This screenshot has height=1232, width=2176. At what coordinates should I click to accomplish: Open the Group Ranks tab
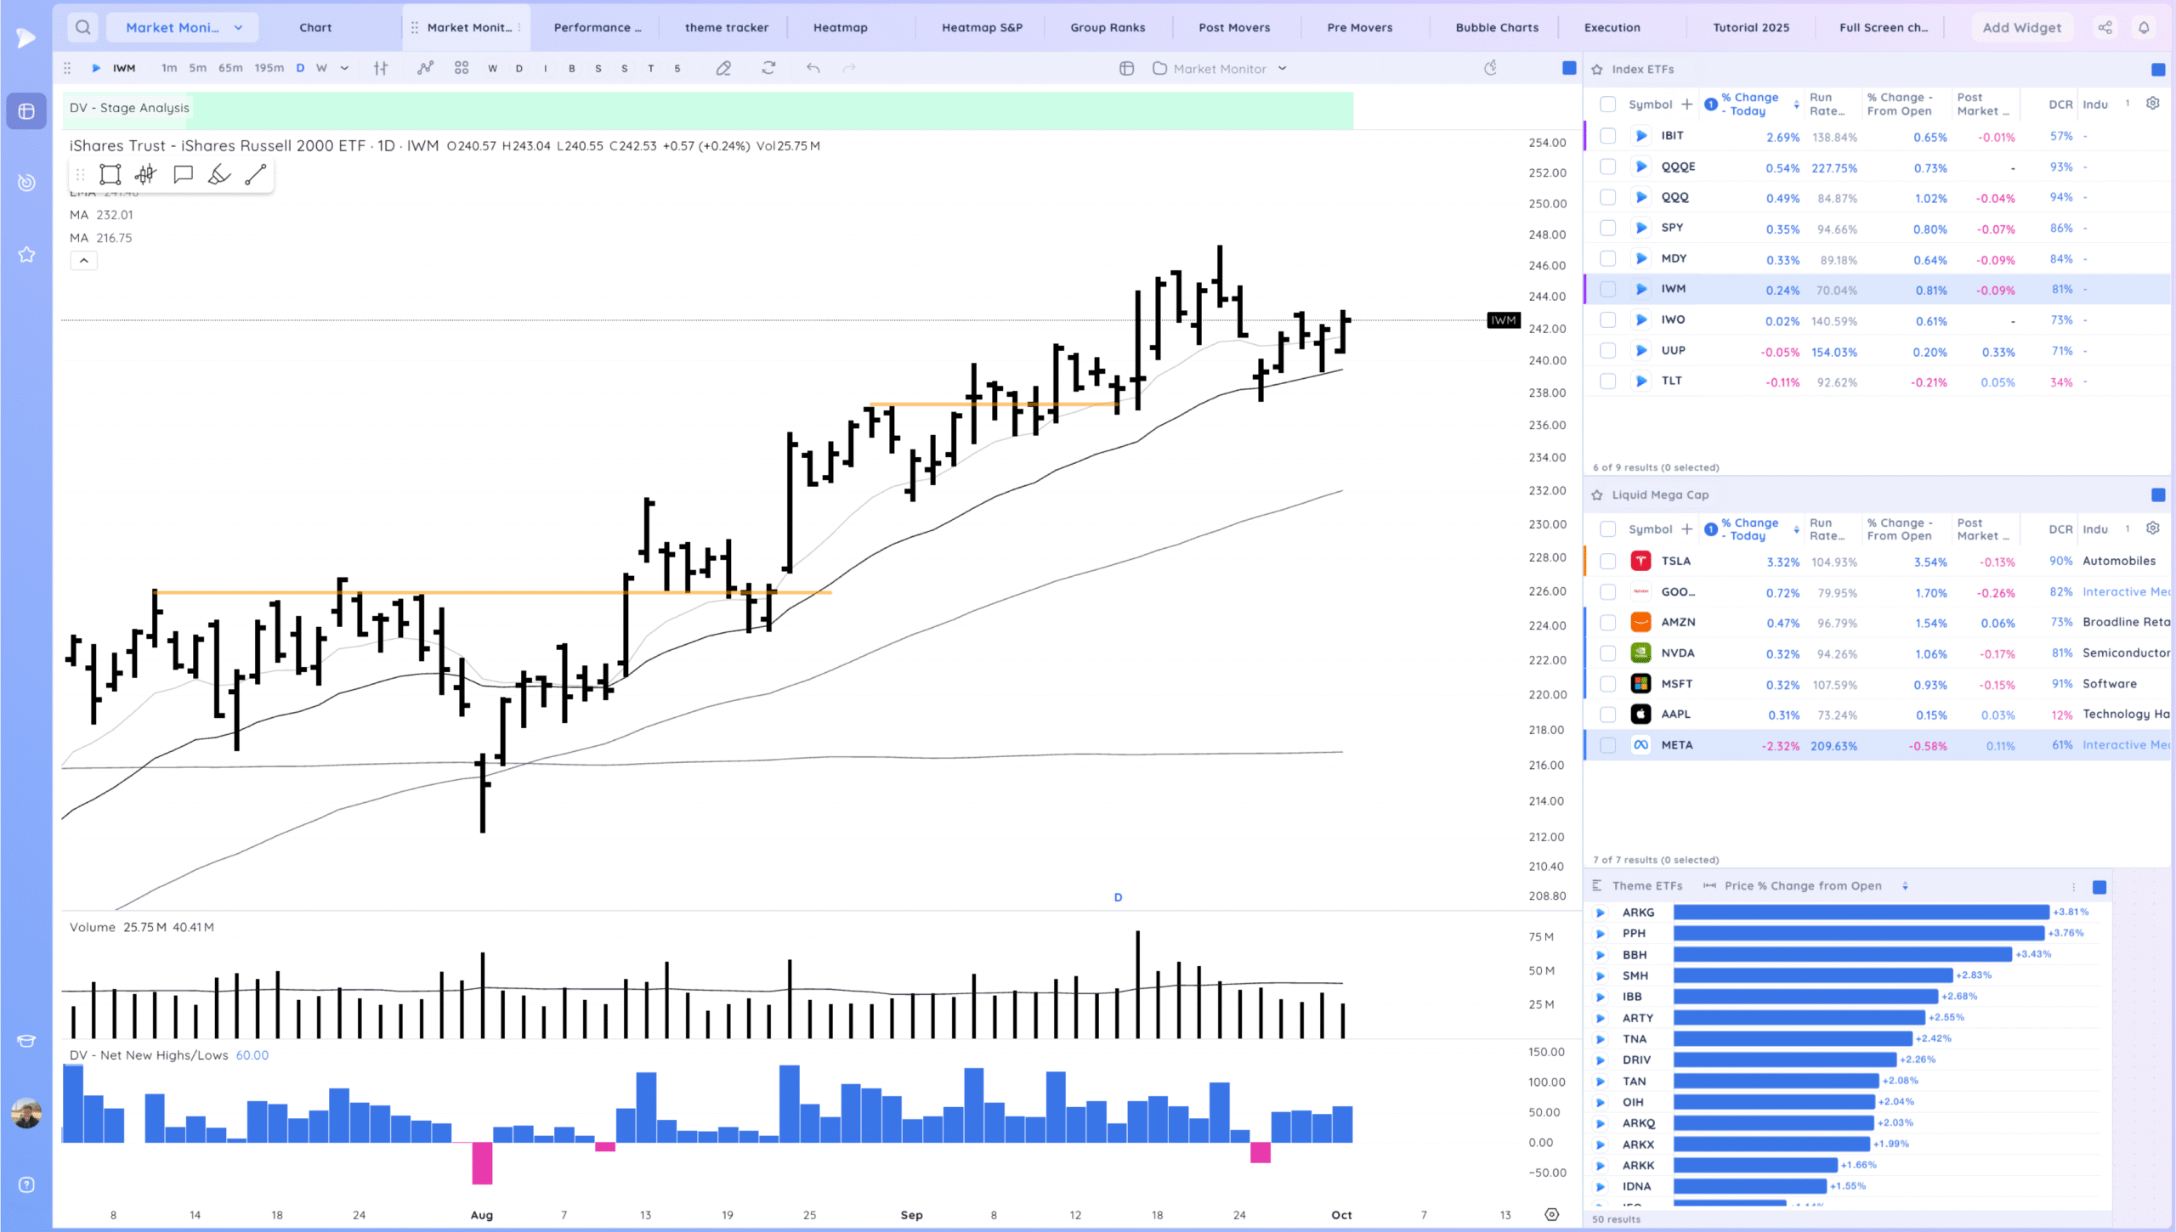point(1108,27)
